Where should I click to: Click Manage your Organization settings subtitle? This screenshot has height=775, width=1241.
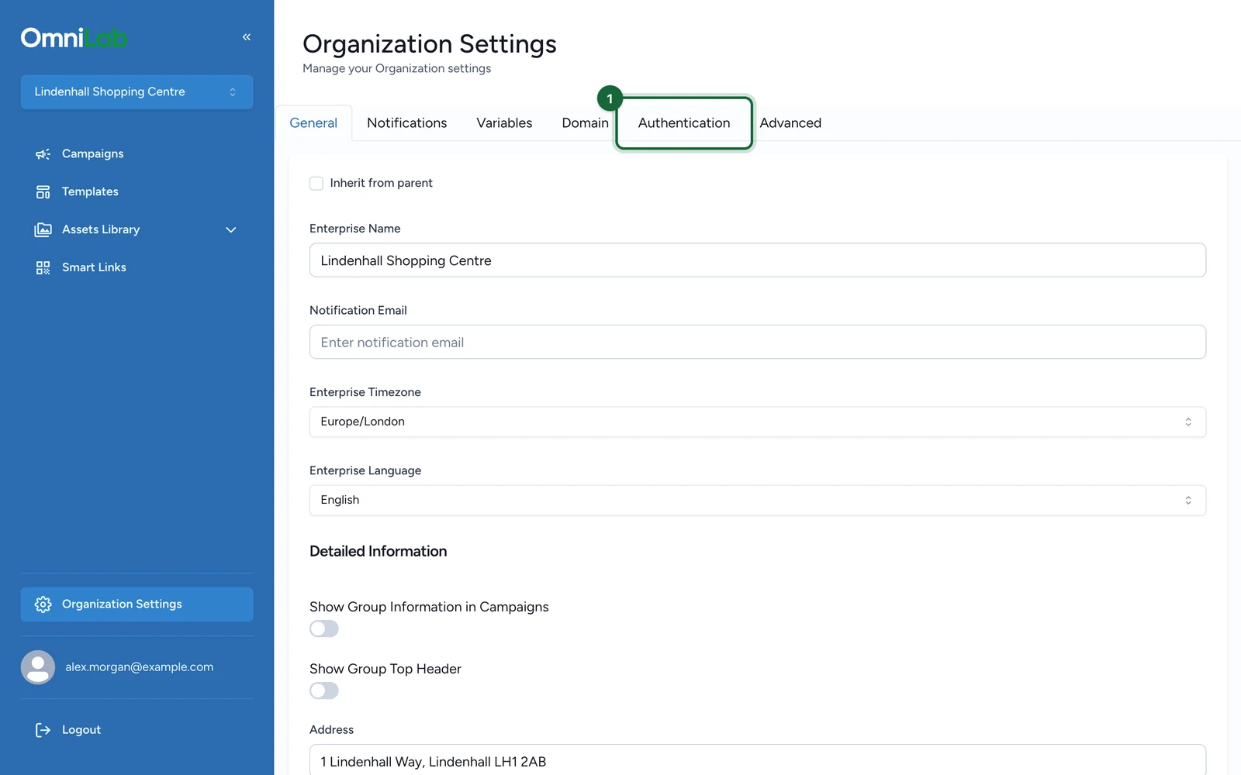pyautogui.click(x=397, y=68)
